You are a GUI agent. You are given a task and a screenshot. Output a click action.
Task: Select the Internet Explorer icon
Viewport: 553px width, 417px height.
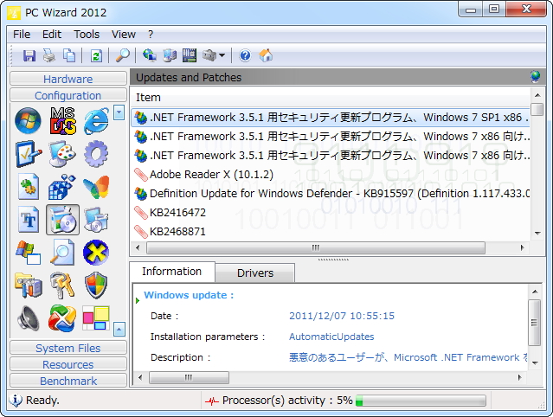tap(96, 121)
